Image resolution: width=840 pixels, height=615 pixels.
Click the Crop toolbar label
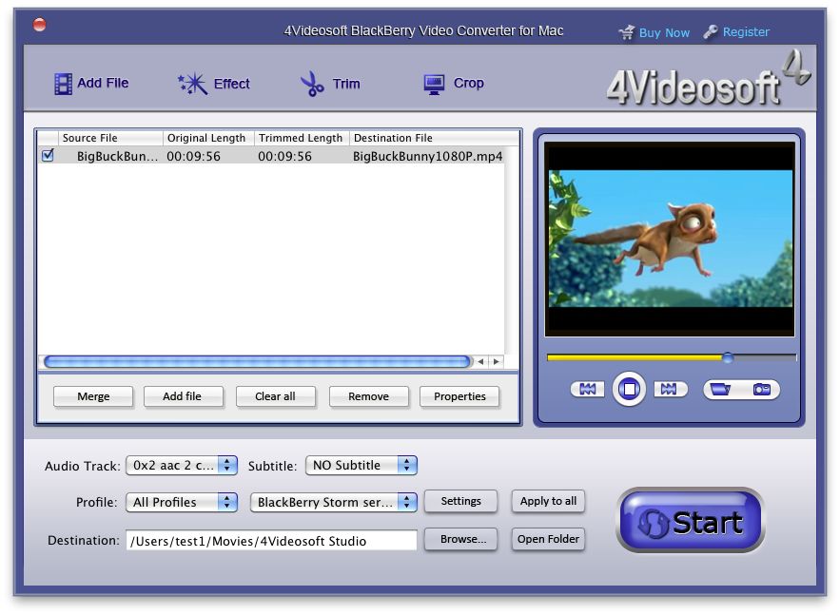tap(469, 83)
